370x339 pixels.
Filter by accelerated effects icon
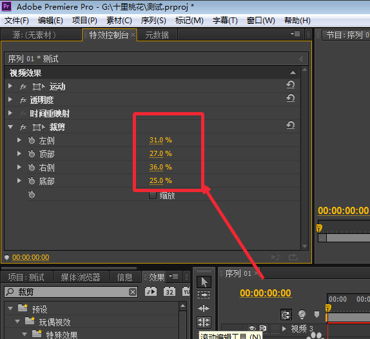click(151, 291)
